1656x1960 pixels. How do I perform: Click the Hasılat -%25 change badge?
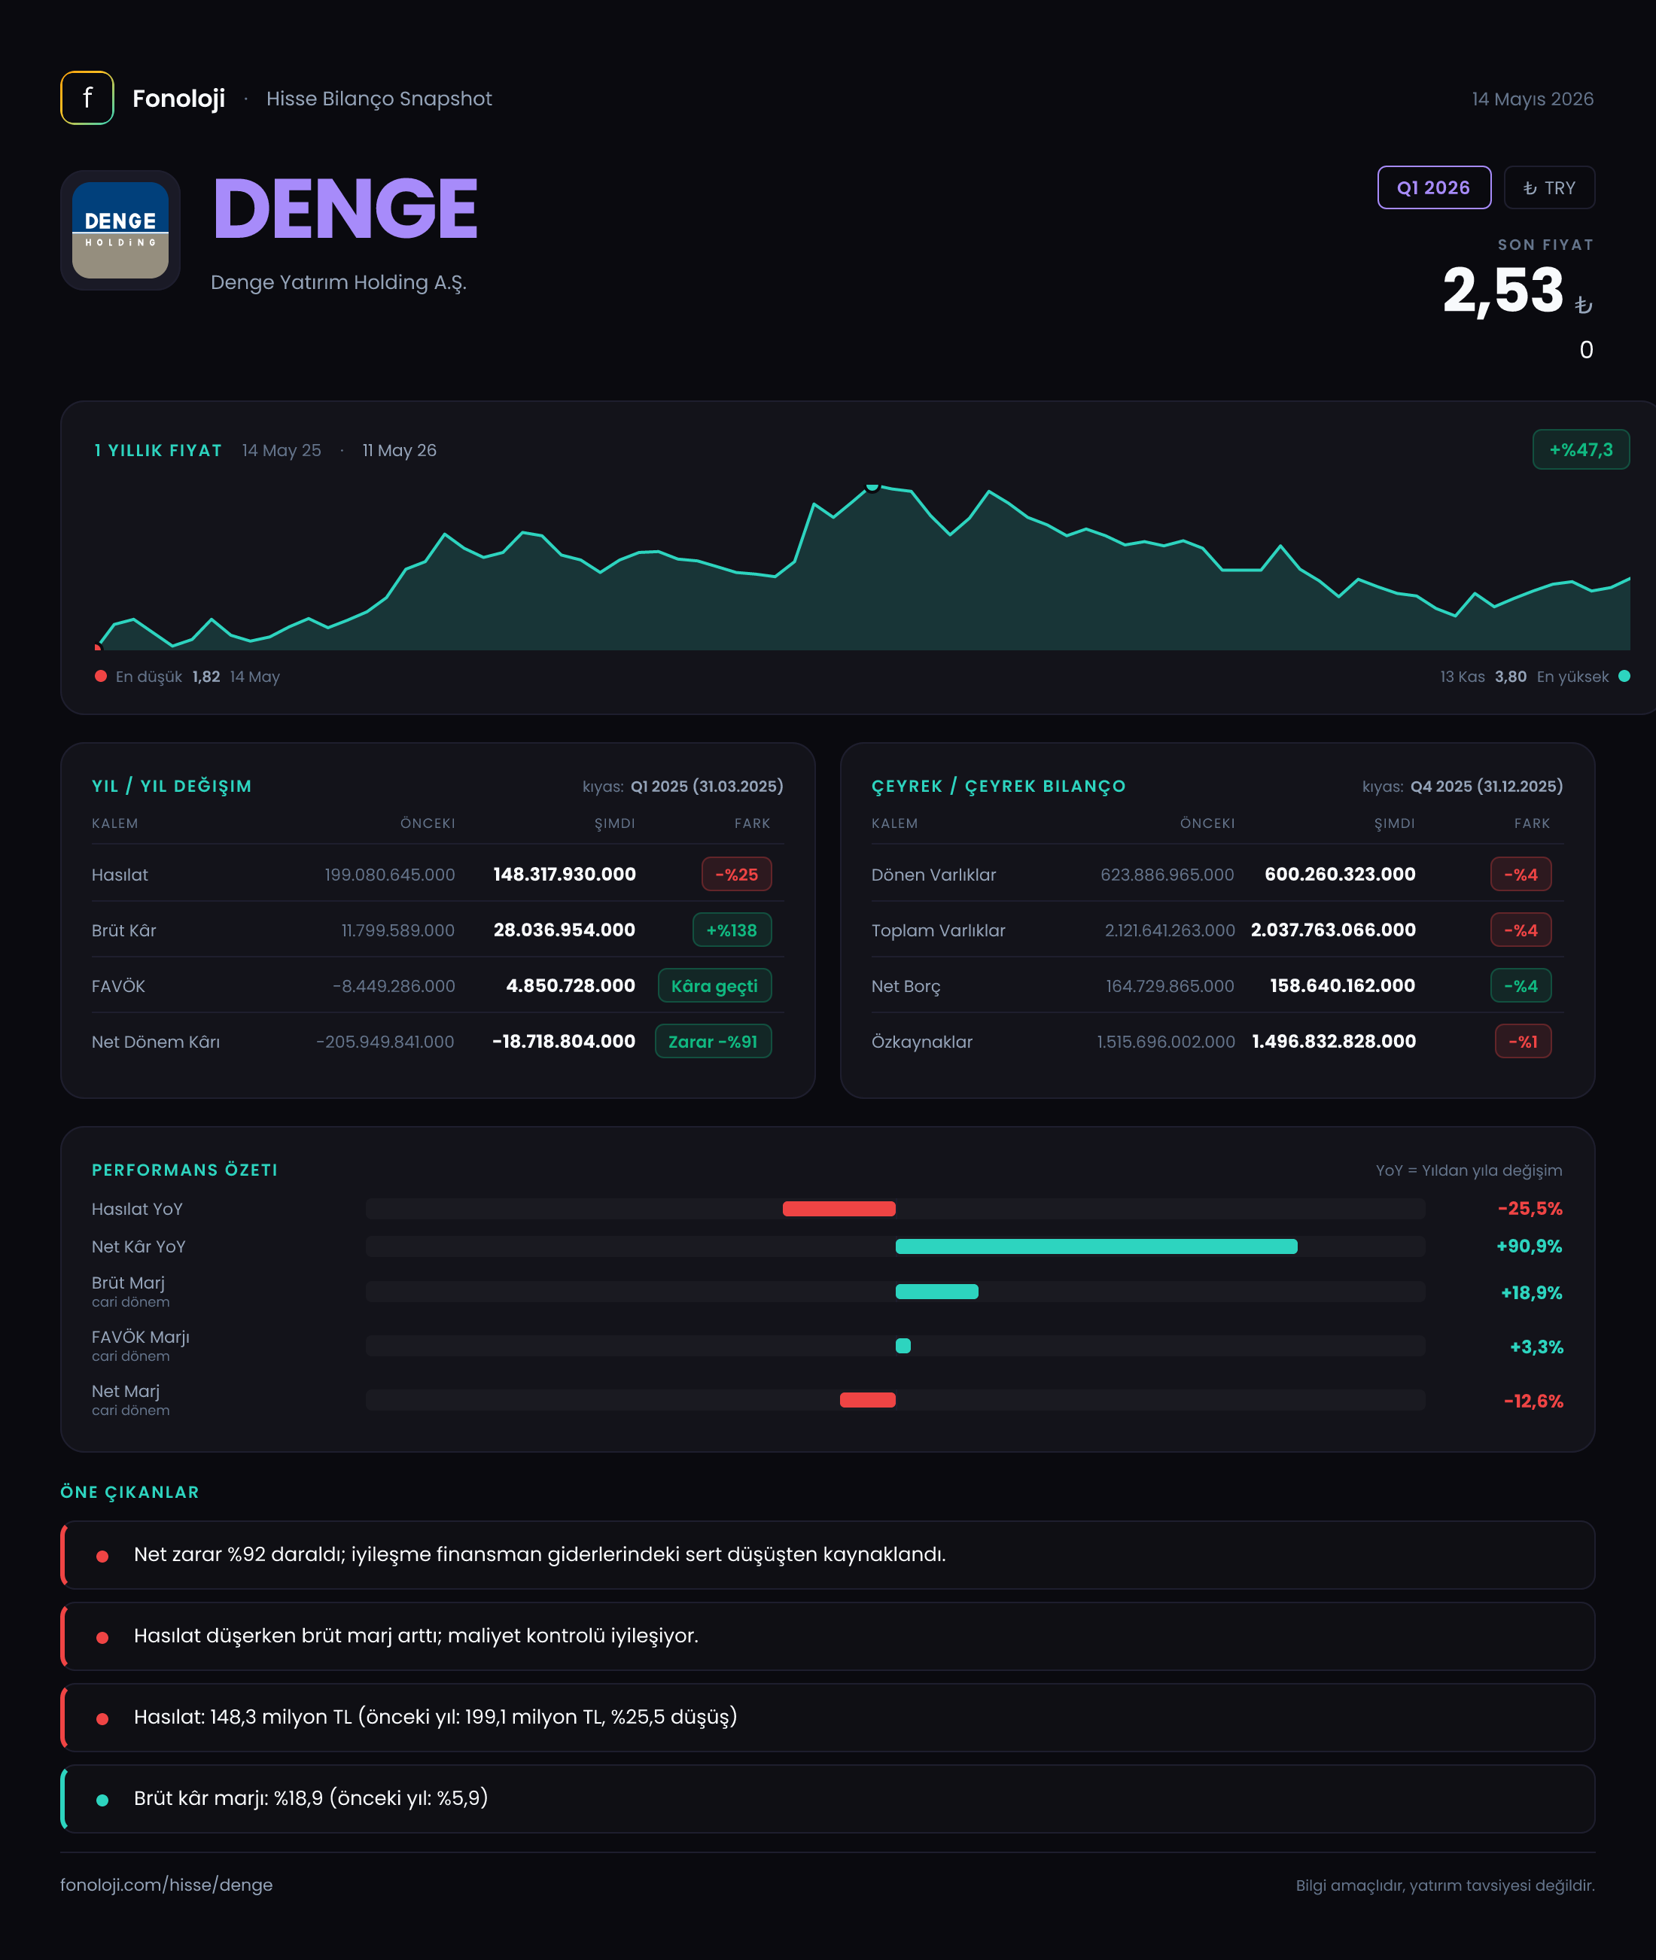(x=737, y=874)
